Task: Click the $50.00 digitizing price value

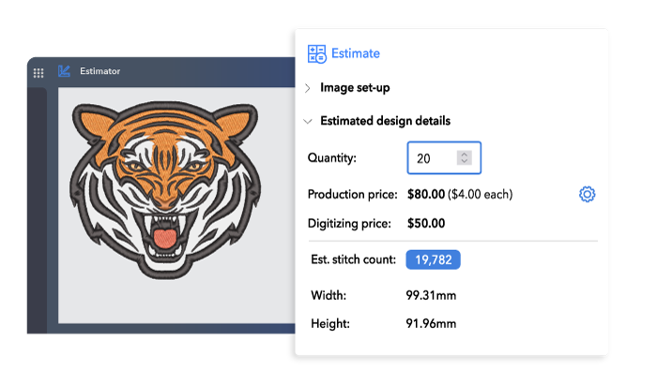Action: coord(426,224)
